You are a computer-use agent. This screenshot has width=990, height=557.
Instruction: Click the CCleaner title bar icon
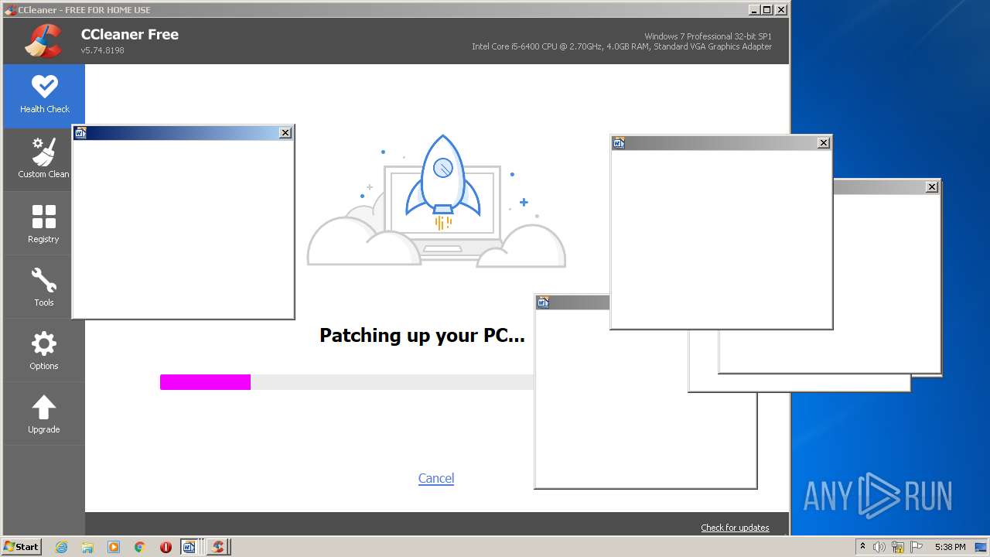[x=10, y=10]
